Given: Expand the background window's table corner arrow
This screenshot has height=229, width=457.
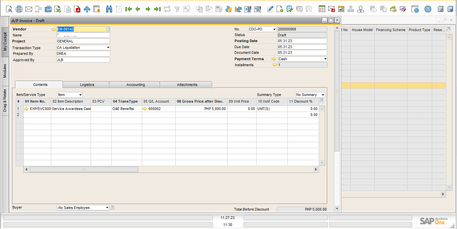Looking at the screenshot, I should (449, 29).
